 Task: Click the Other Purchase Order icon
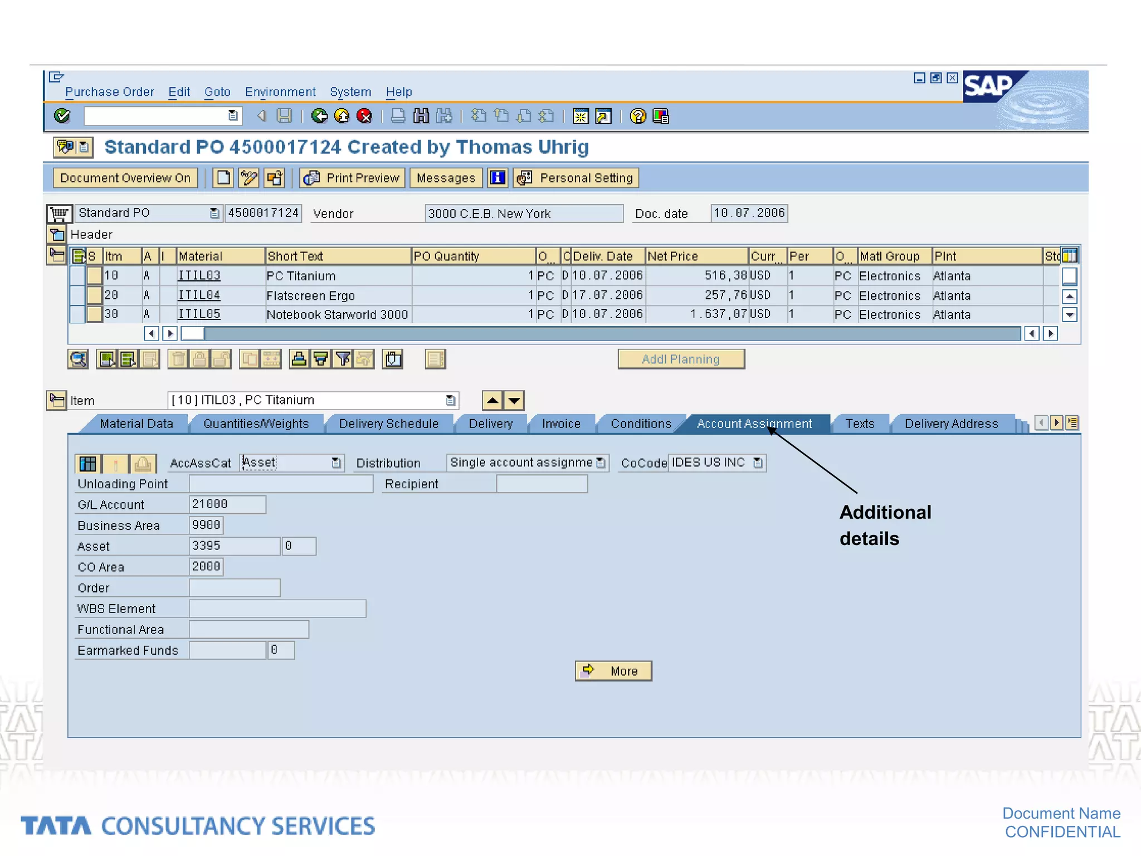click(275, 178)
